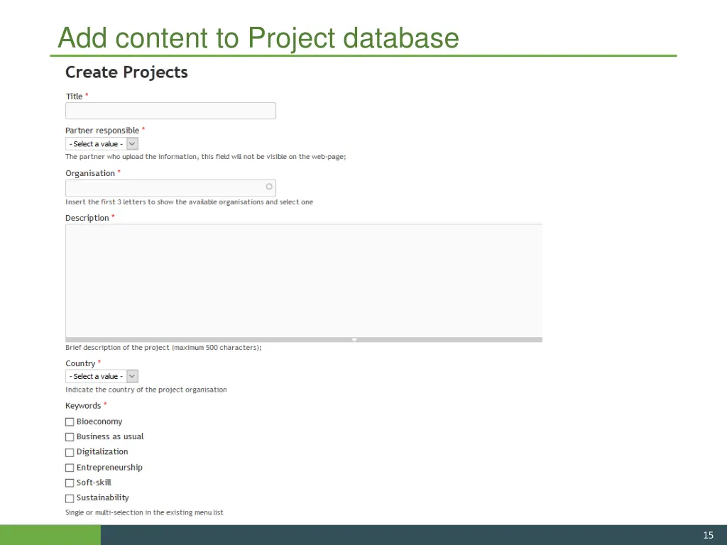Click the 'Indicate the country' help text
The width and height of the screenshot is (727, 545).
click(x=146, y=390)
